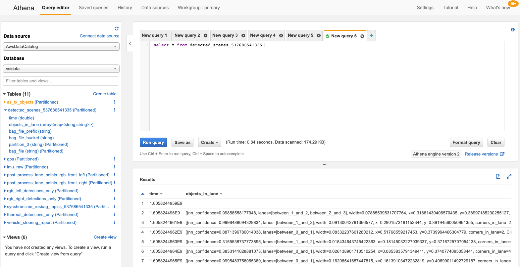The width and height of the screenshot is (520, 267).
Task: Go to Data sources tab
Action: (155, 8)
